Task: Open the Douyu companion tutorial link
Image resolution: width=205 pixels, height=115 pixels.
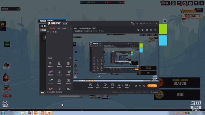Action: 55,92
